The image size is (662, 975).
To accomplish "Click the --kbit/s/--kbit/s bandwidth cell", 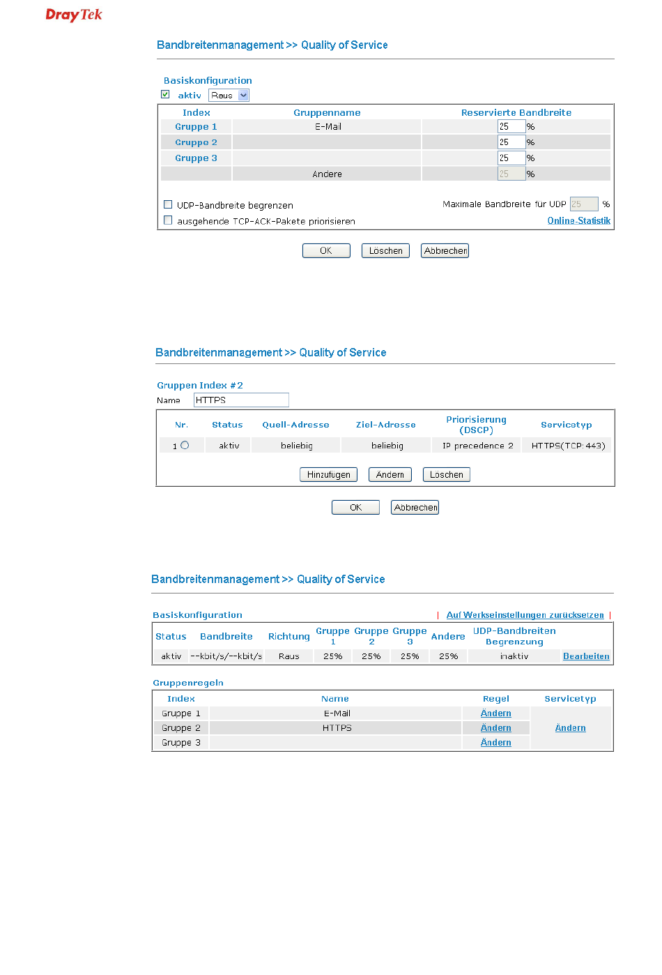I will point(226,656).
